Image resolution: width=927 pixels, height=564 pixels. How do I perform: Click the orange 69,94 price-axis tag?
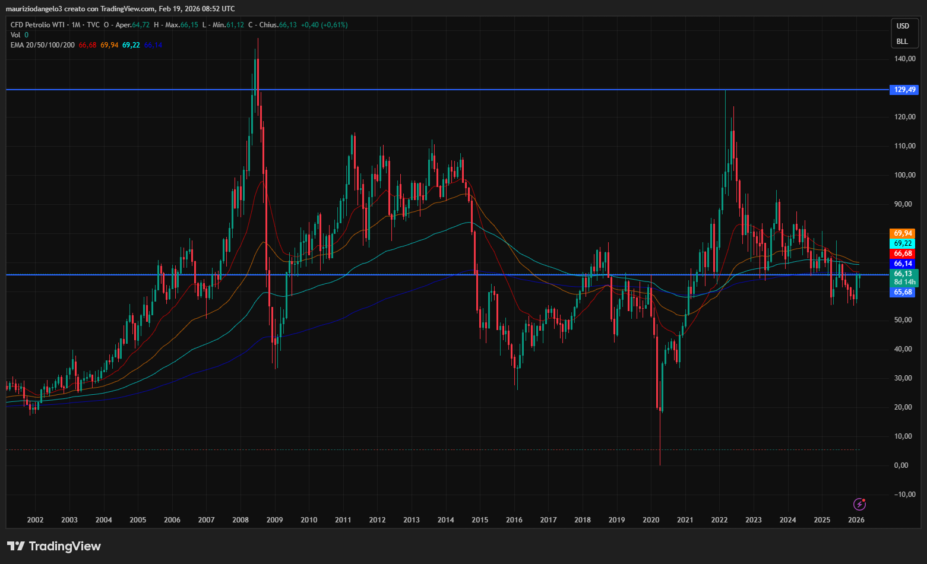tap(903, 233)
